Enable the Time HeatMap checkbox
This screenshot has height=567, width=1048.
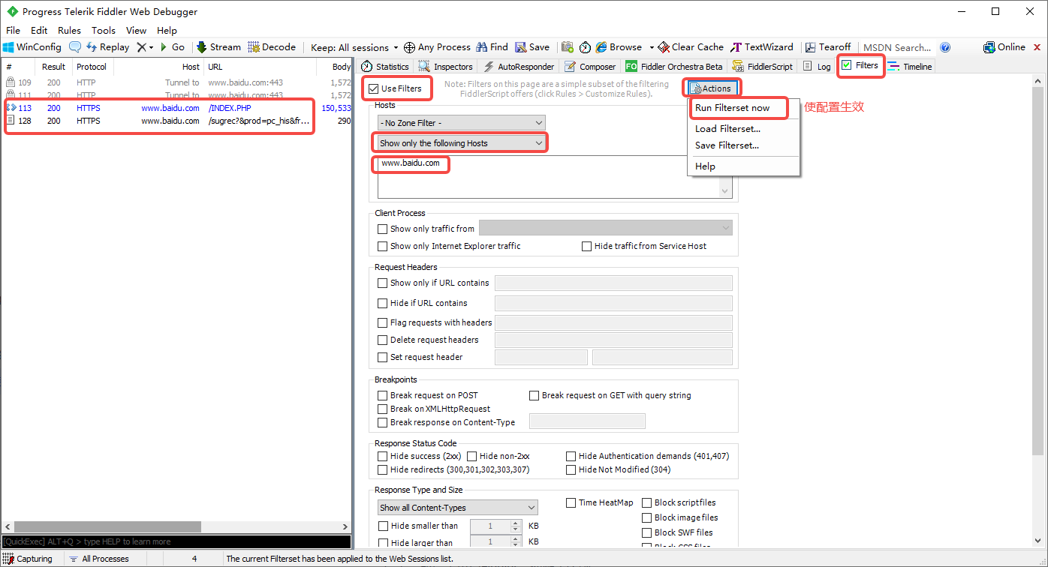point(571,503)
